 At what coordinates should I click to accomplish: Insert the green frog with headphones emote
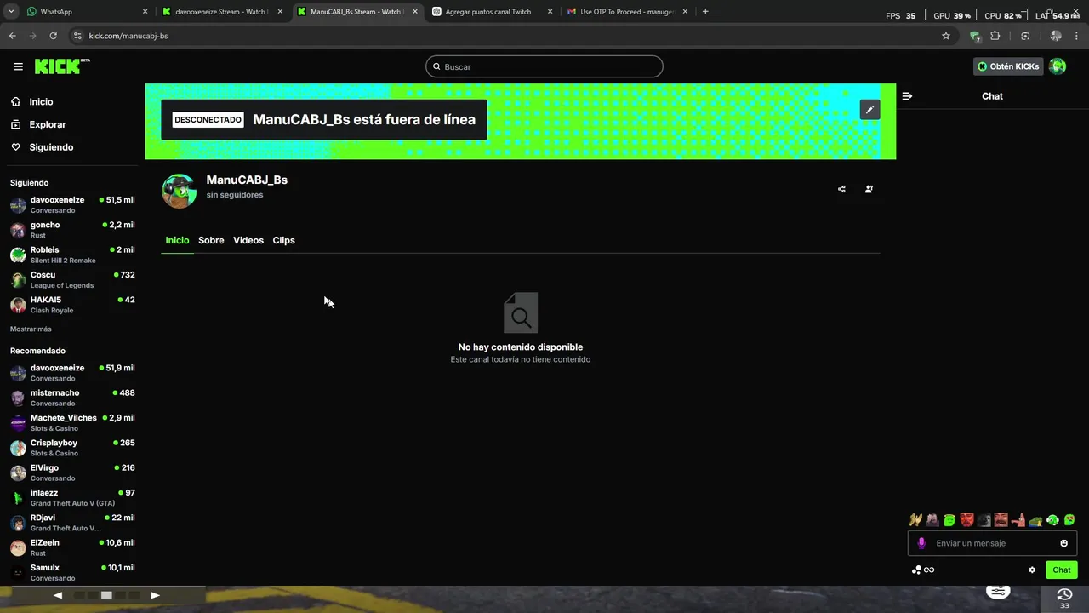(1052, 519)
